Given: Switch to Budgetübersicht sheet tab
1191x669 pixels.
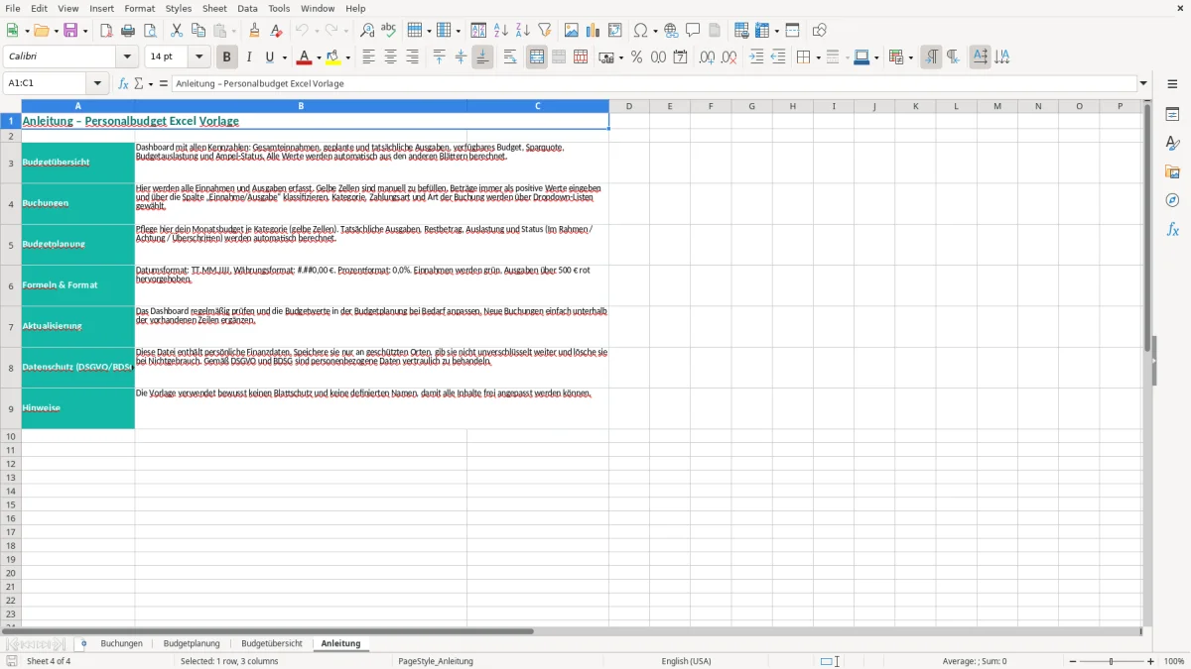Looking at the screenshot, I should (x=272, y=643).
